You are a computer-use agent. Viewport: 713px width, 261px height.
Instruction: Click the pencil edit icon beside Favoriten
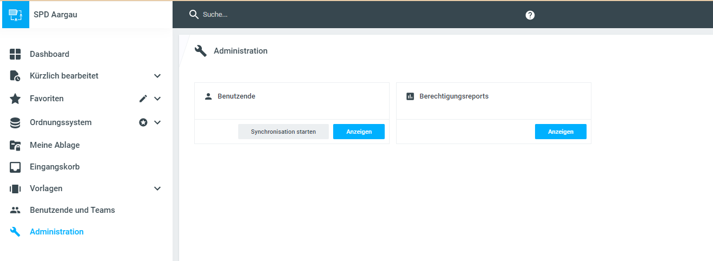[143, 99]
